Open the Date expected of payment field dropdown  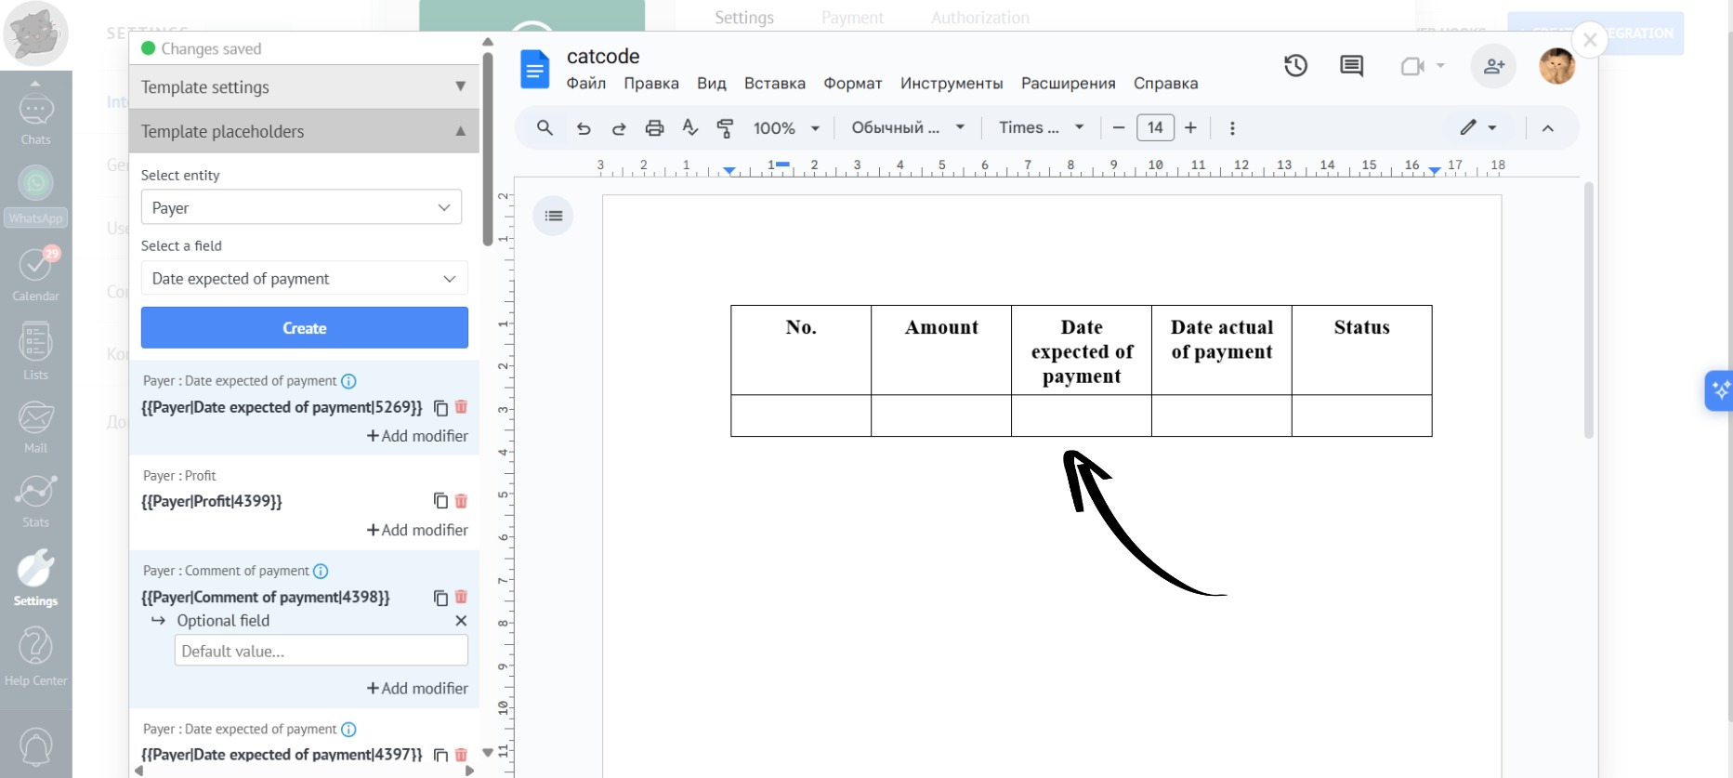tap(304, 279)
